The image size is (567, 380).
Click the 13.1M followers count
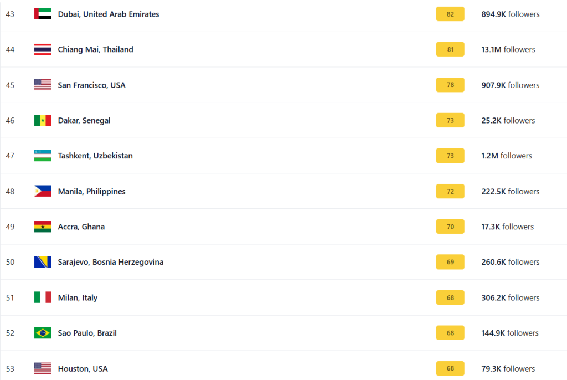pyautogui.click(x=508, y=50)
